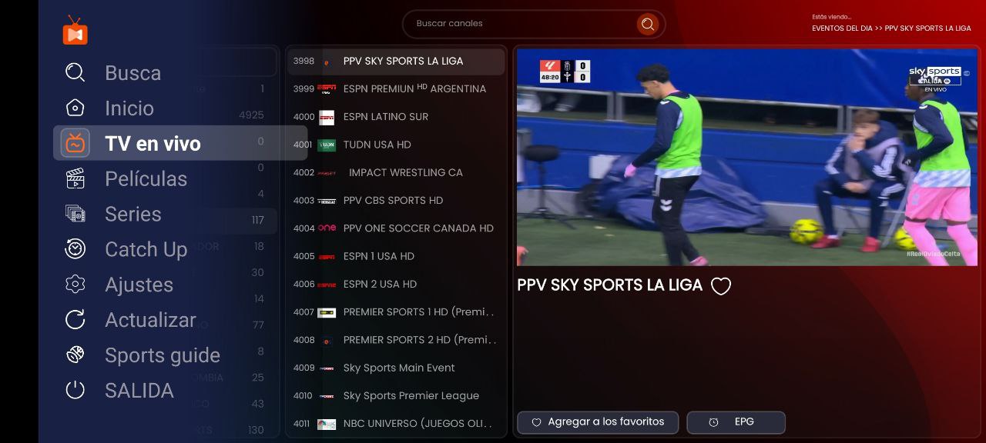This screenshot has height=443, width=986.
Task: Select the Inicio home icon
Action: 75,108
